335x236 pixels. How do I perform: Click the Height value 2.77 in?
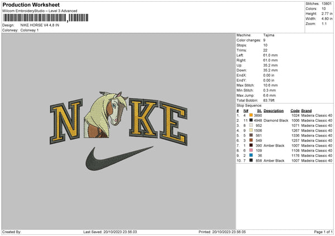(327, 13)
